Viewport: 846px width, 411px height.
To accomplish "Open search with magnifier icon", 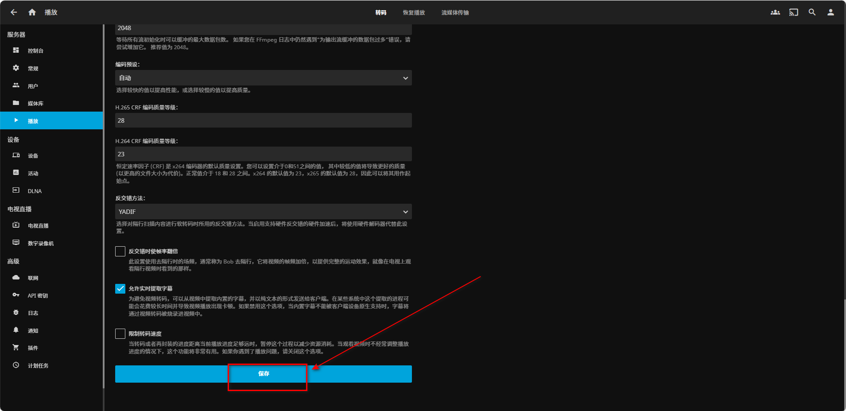I will [812, 12].
